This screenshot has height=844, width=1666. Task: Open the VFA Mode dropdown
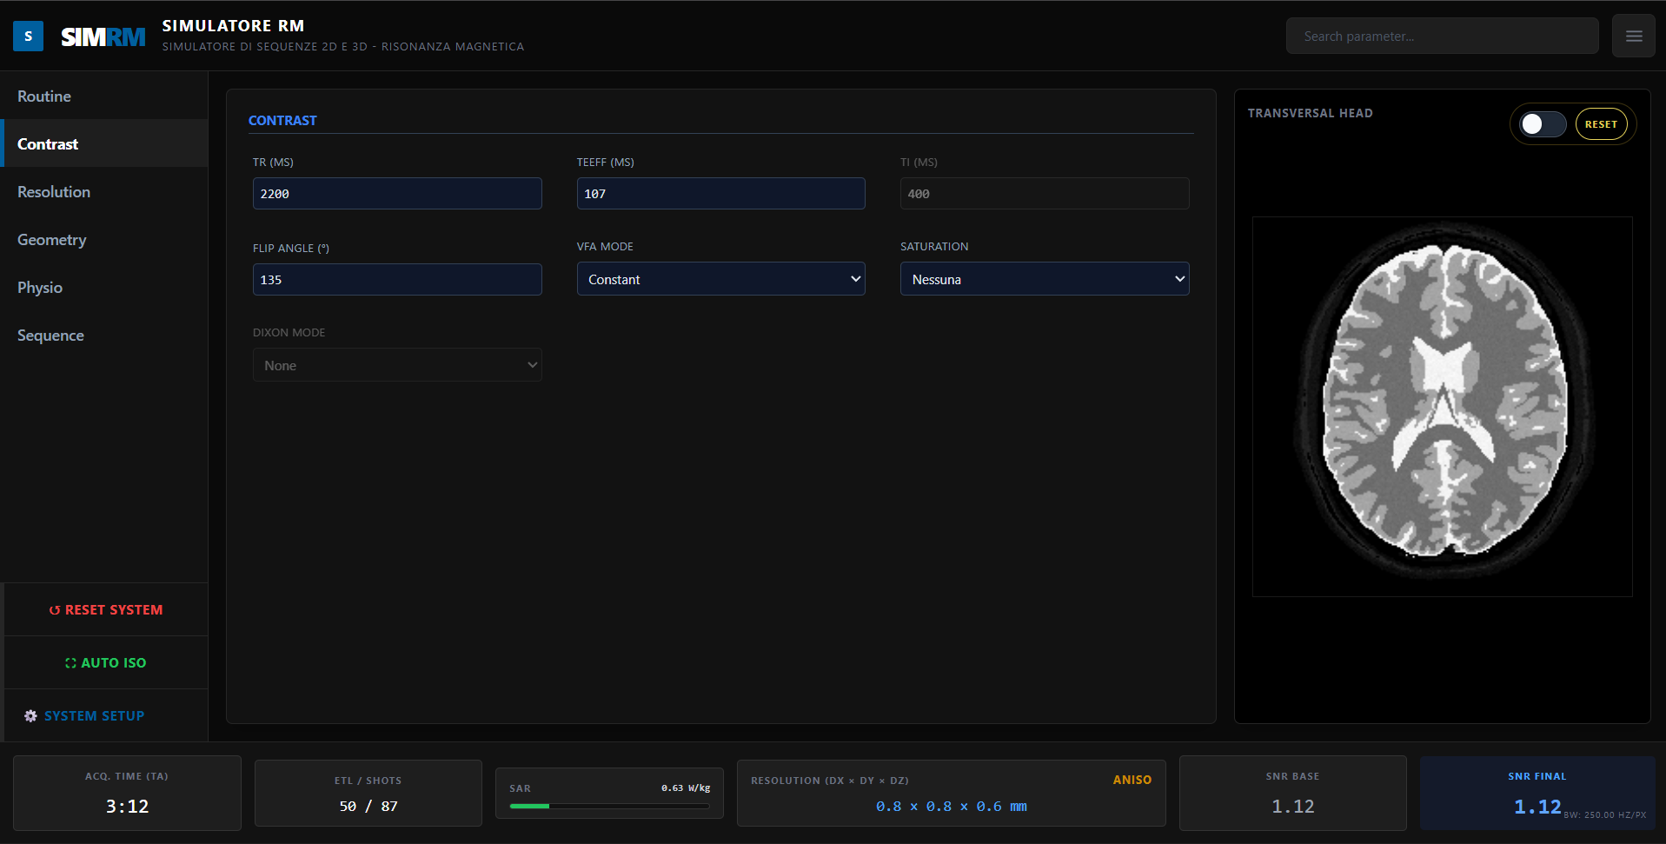coord(720,279)
